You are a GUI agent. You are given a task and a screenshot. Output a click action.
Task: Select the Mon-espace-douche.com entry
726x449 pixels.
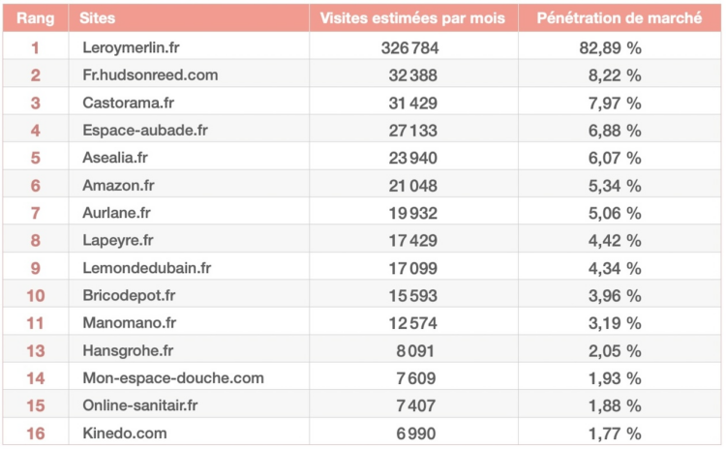click(173, 378)
